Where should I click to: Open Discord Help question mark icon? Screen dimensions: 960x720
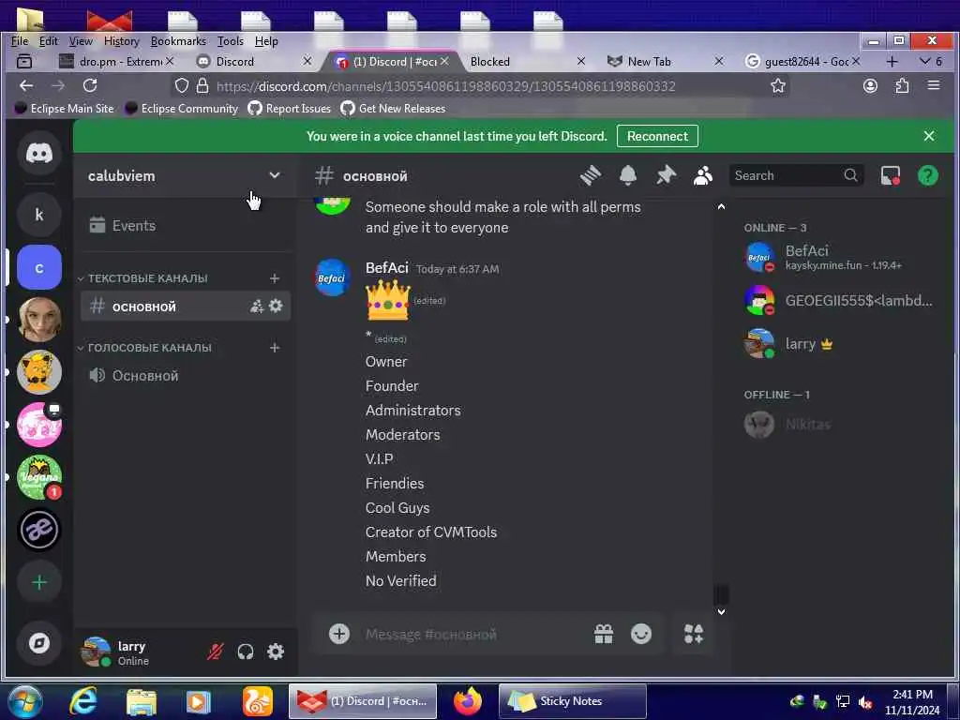point(928,175)
